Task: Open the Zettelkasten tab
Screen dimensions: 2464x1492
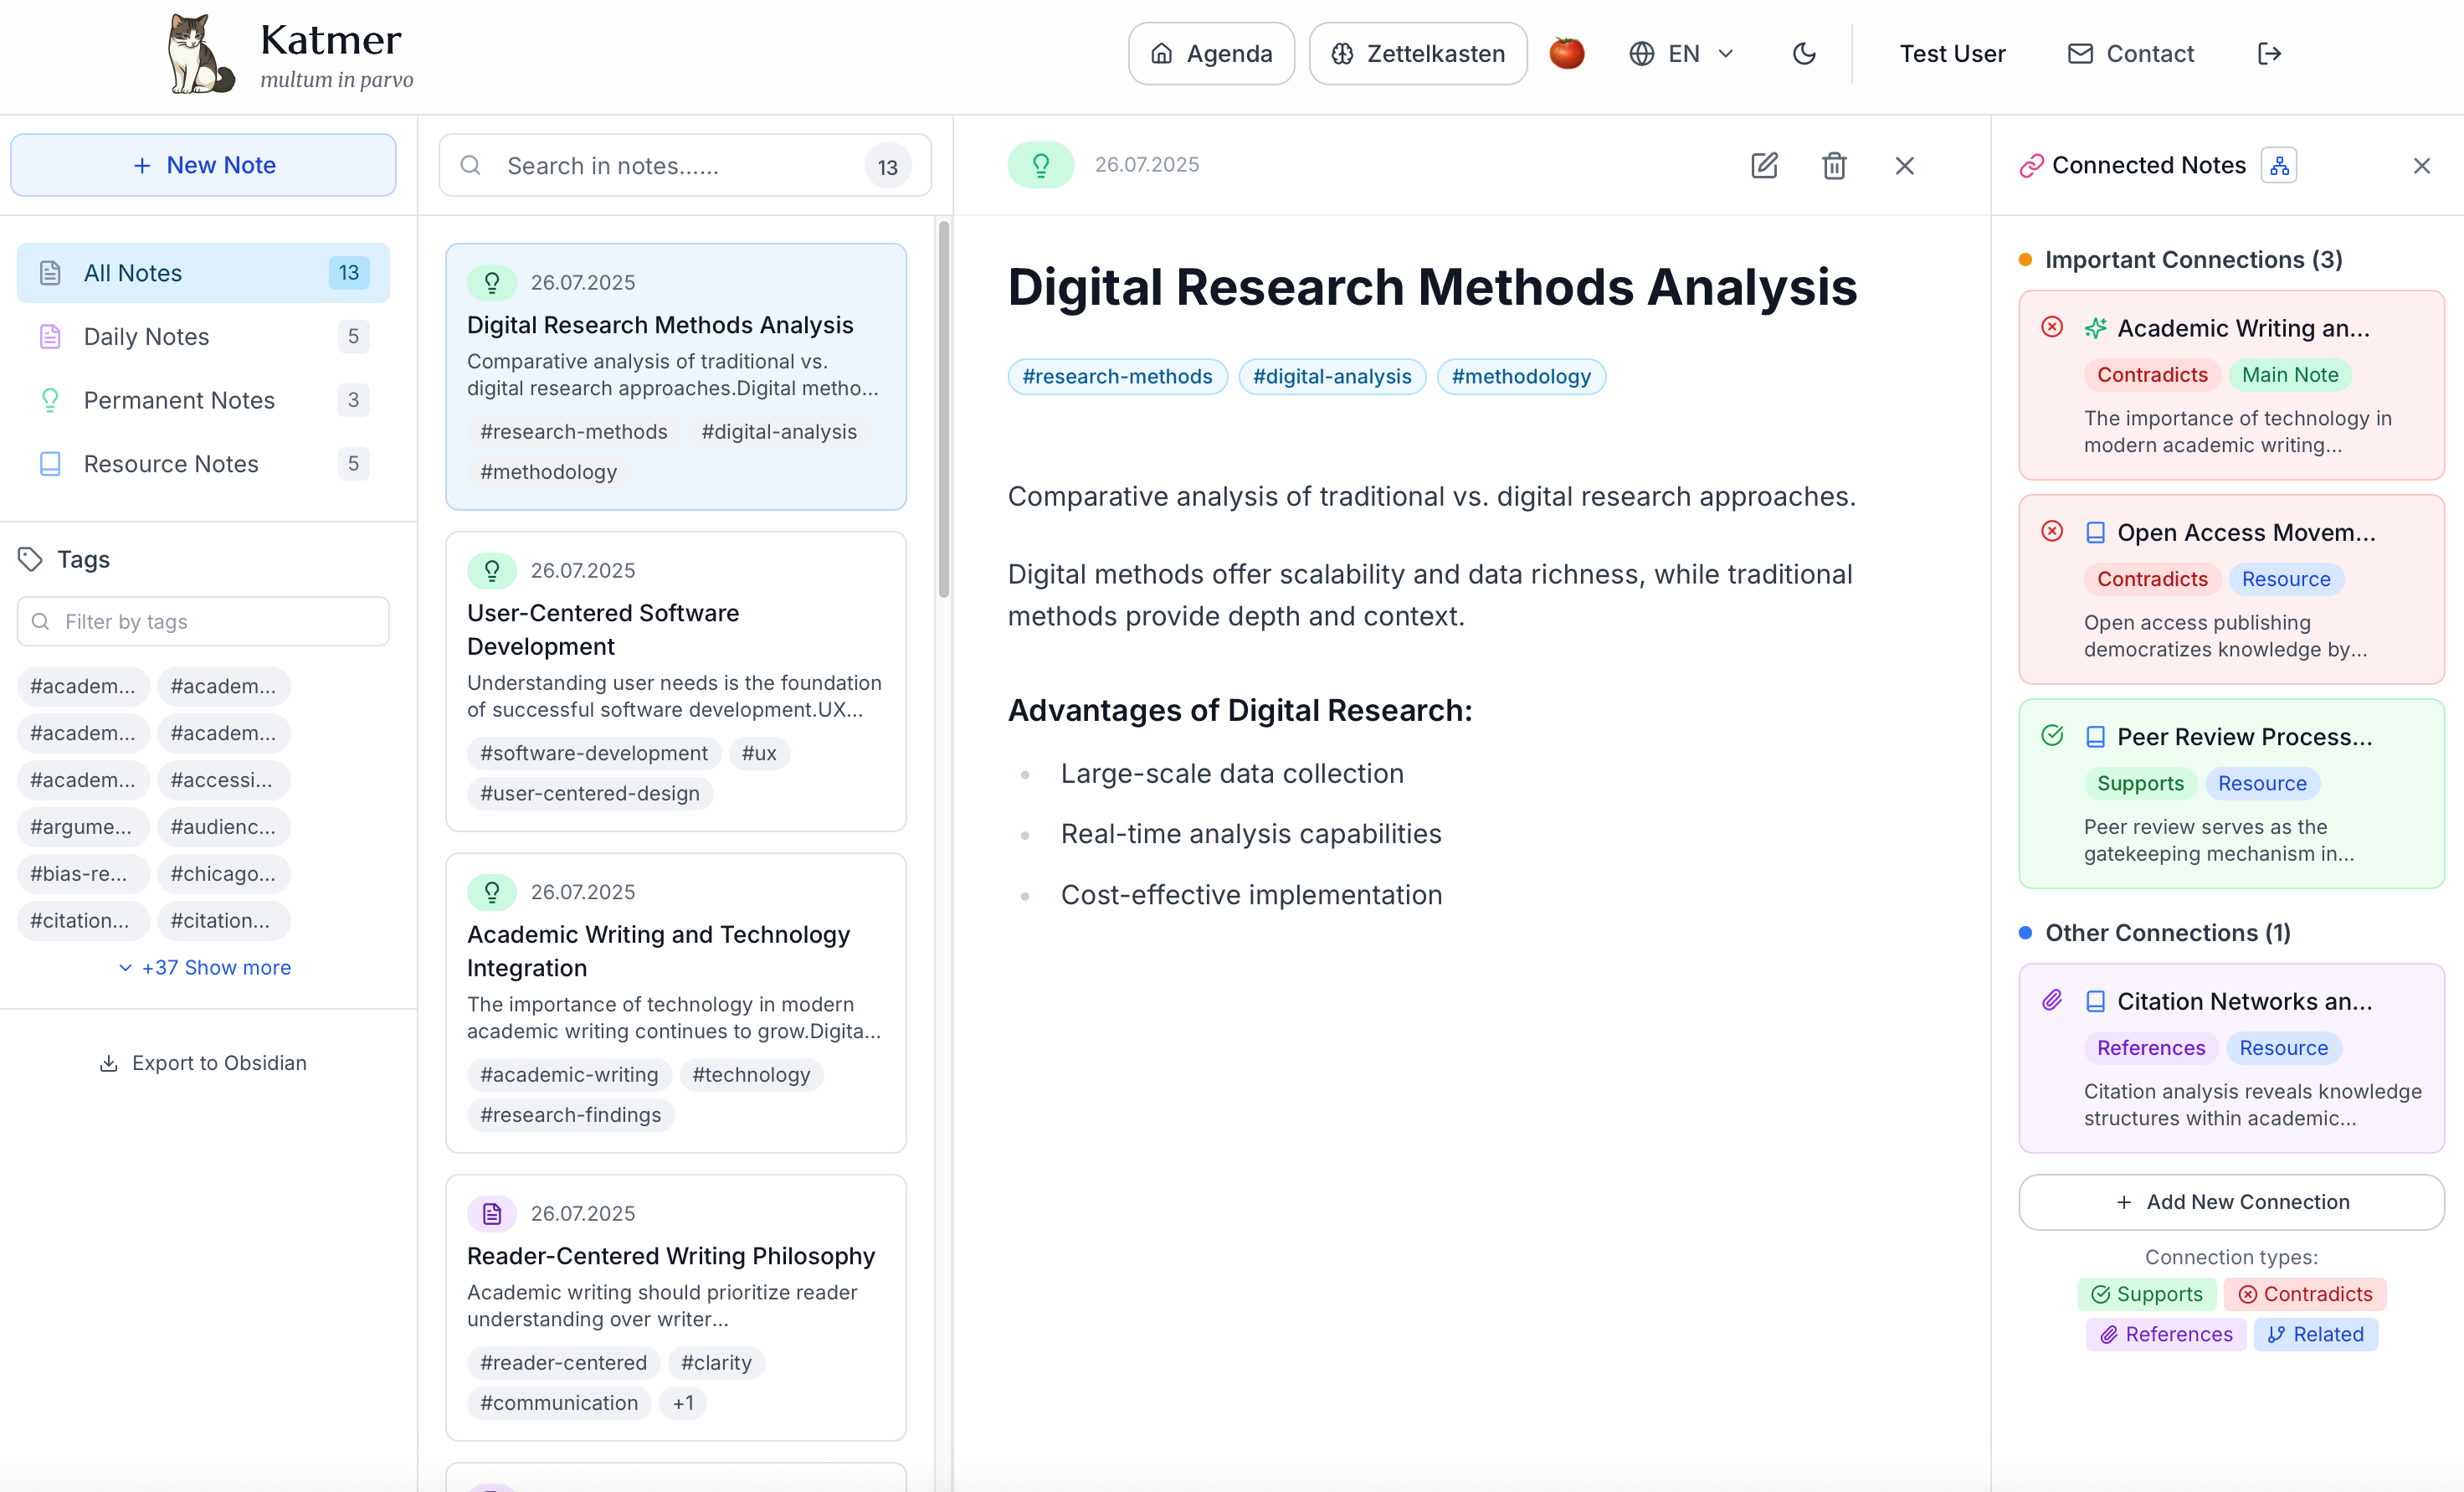Action: pyautogui.click(x=1418, y=53)
